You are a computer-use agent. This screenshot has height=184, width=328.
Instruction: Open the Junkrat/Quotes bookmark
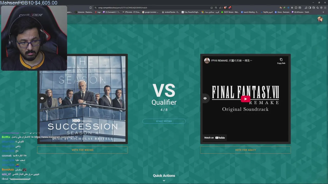click(x=170, y=12)
